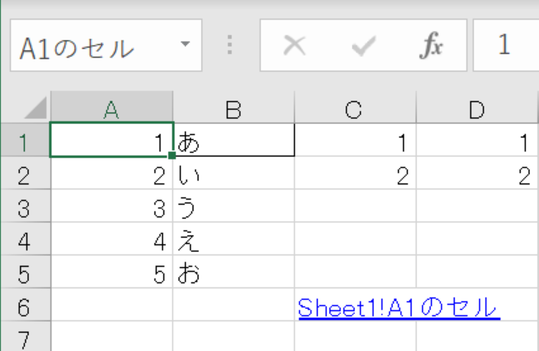Select cell D2 containing 2

pyautogui.click(x=477, y=175)
